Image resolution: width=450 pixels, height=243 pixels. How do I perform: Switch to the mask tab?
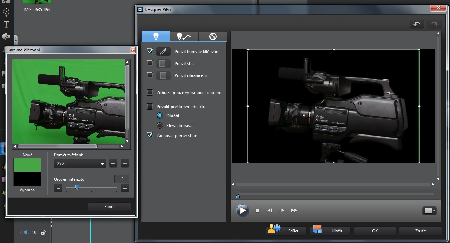(212, 37)
